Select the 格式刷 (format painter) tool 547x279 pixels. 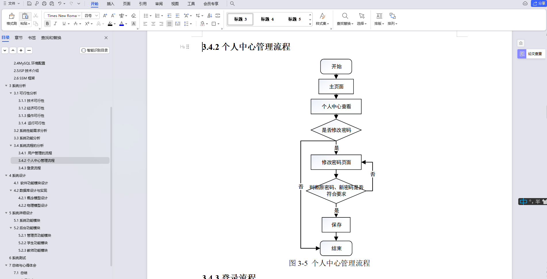(x=11, y=19)
